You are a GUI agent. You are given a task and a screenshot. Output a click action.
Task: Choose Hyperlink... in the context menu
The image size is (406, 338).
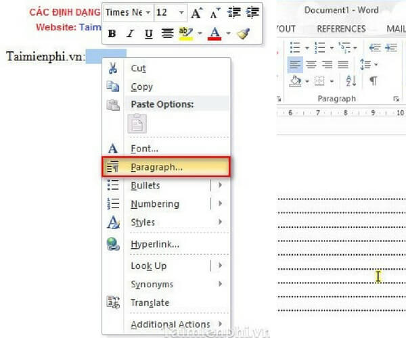tap(154, 244)
